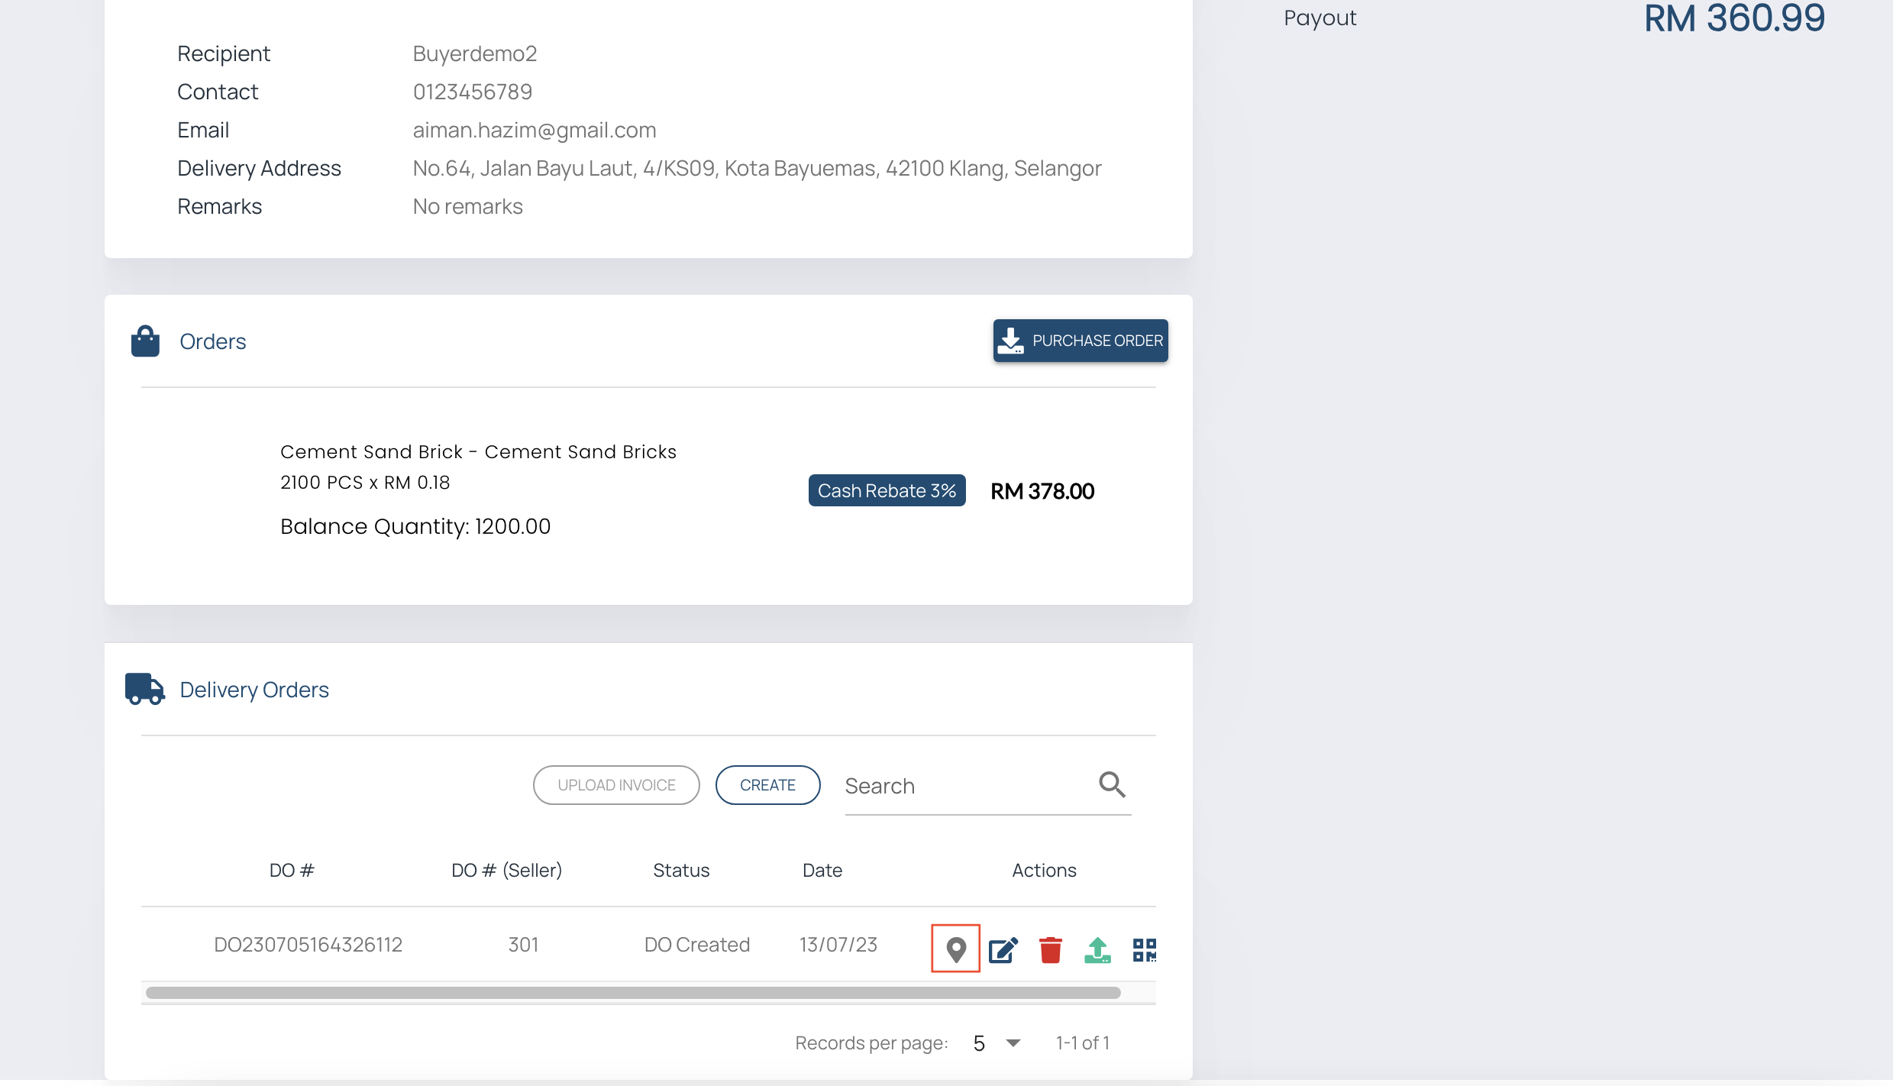Click the DO # (Seller) column header

(x=506, y=870)
